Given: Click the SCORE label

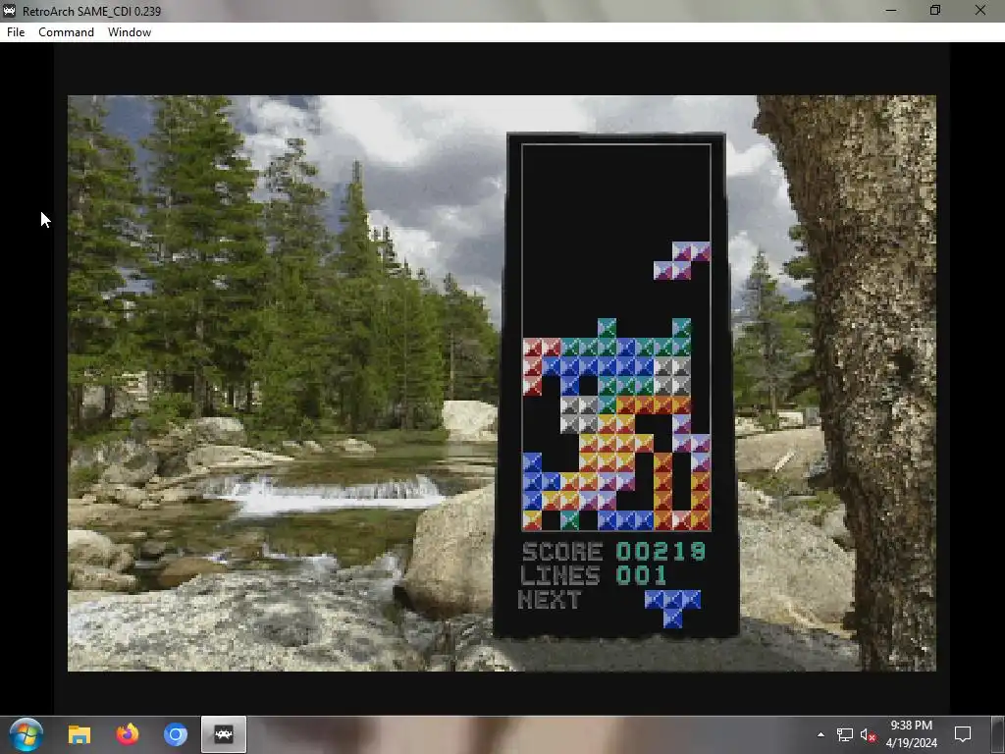Looking at the screenshot, I should coord(562,552).
